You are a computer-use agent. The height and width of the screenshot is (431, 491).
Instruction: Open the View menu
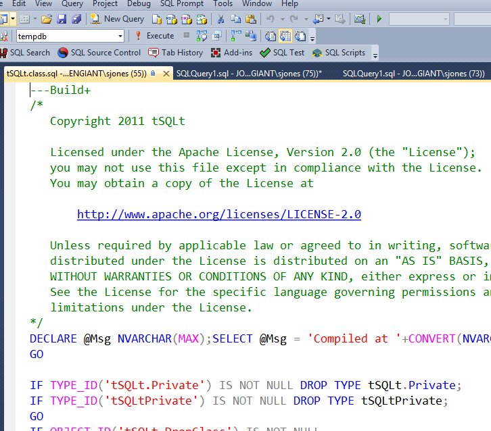(43, 4)
